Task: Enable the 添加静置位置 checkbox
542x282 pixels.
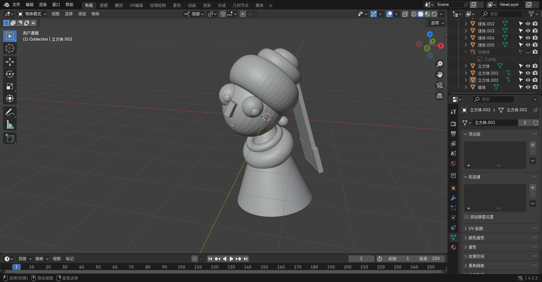Action: pyautogui.click(x=467, y=217)
